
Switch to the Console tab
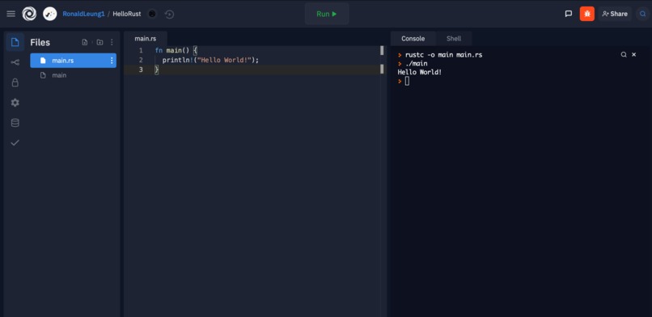pos(413,39)
